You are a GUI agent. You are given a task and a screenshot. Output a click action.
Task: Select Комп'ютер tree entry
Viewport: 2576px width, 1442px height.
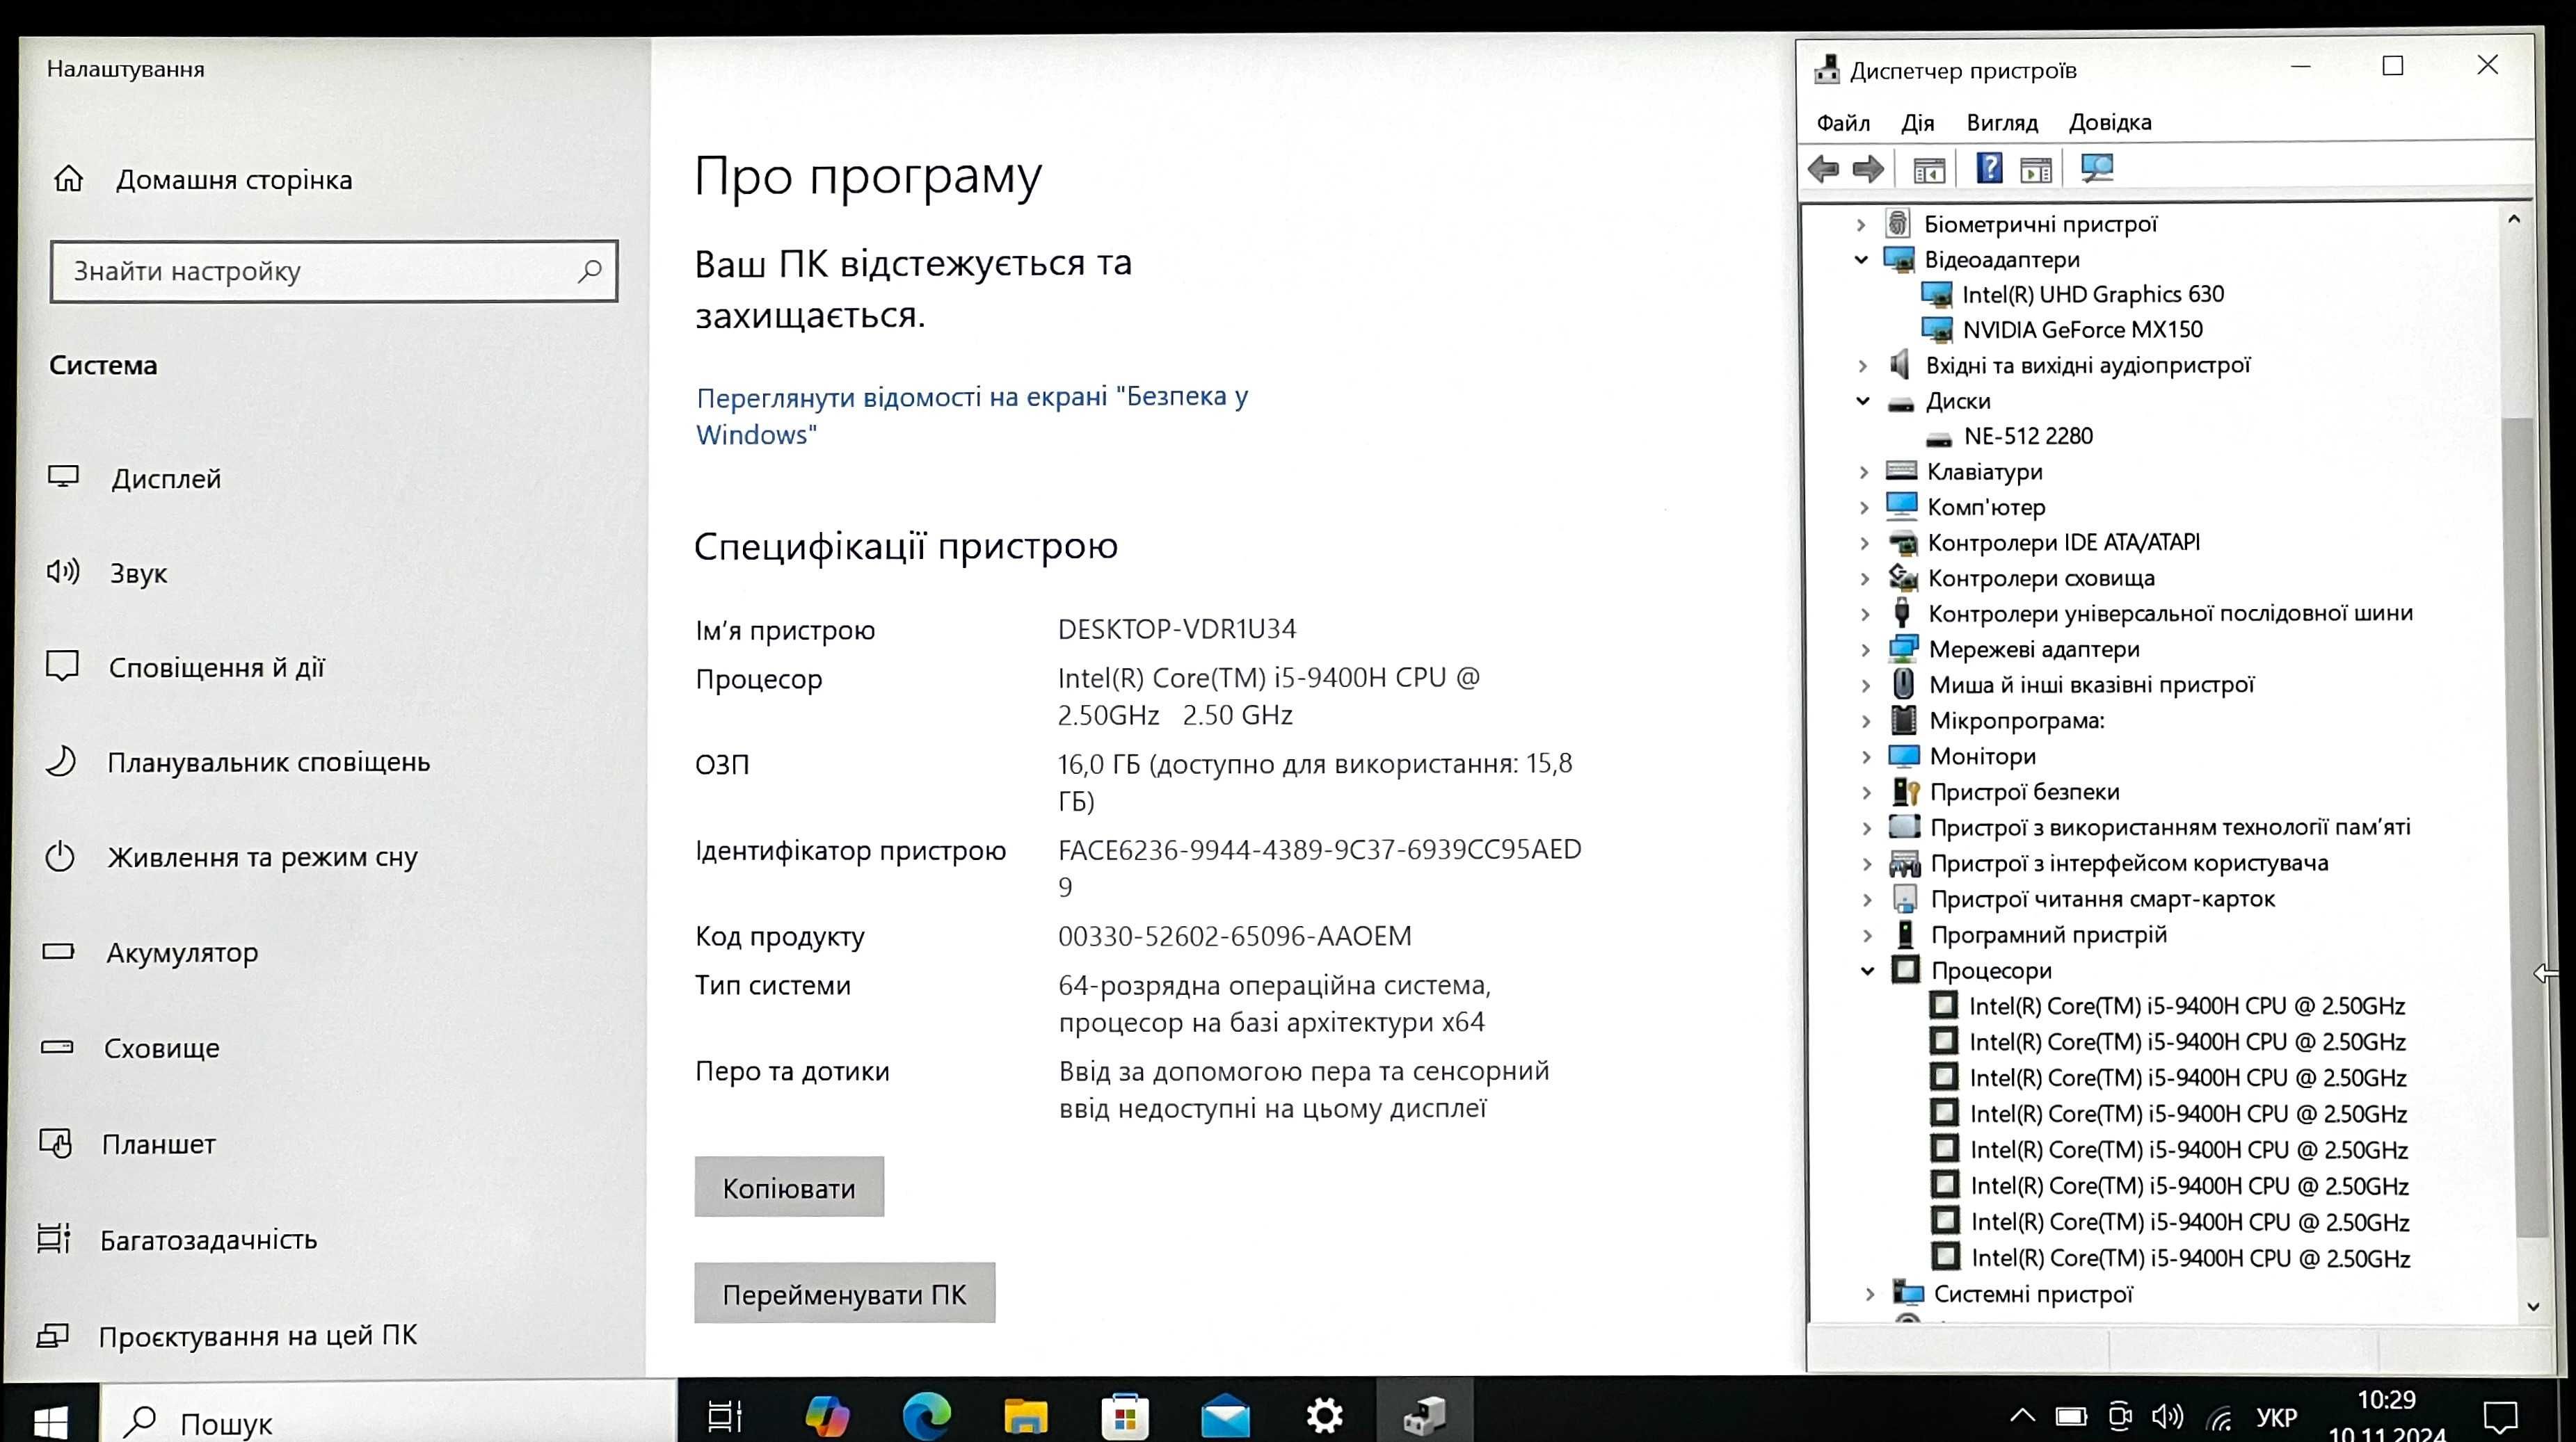click(x=1986, y=507)
